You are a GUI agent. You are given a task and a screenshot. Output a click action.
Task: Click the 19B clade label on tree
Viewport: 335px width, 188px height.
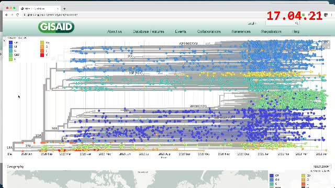(28, 146)
